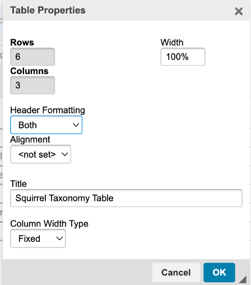The image size is (251, 285).
Task: Expand the Alignment dropdown showing not set
Action: [40, 154]
